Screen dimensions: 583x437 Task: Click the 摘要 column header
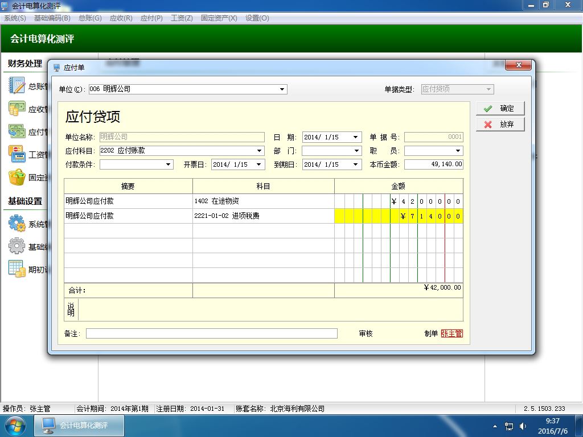pos(128,186)
